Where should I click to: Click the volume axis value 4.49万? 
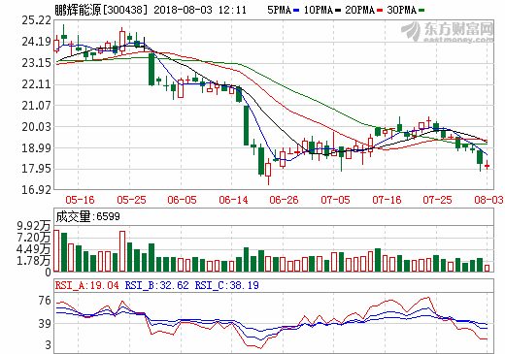34,249
